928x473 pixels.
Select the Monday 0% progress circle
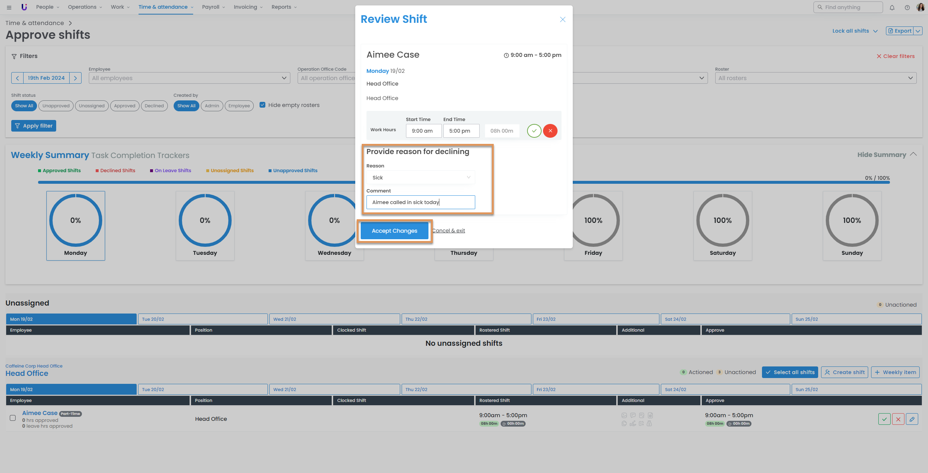tap(75, 220)
